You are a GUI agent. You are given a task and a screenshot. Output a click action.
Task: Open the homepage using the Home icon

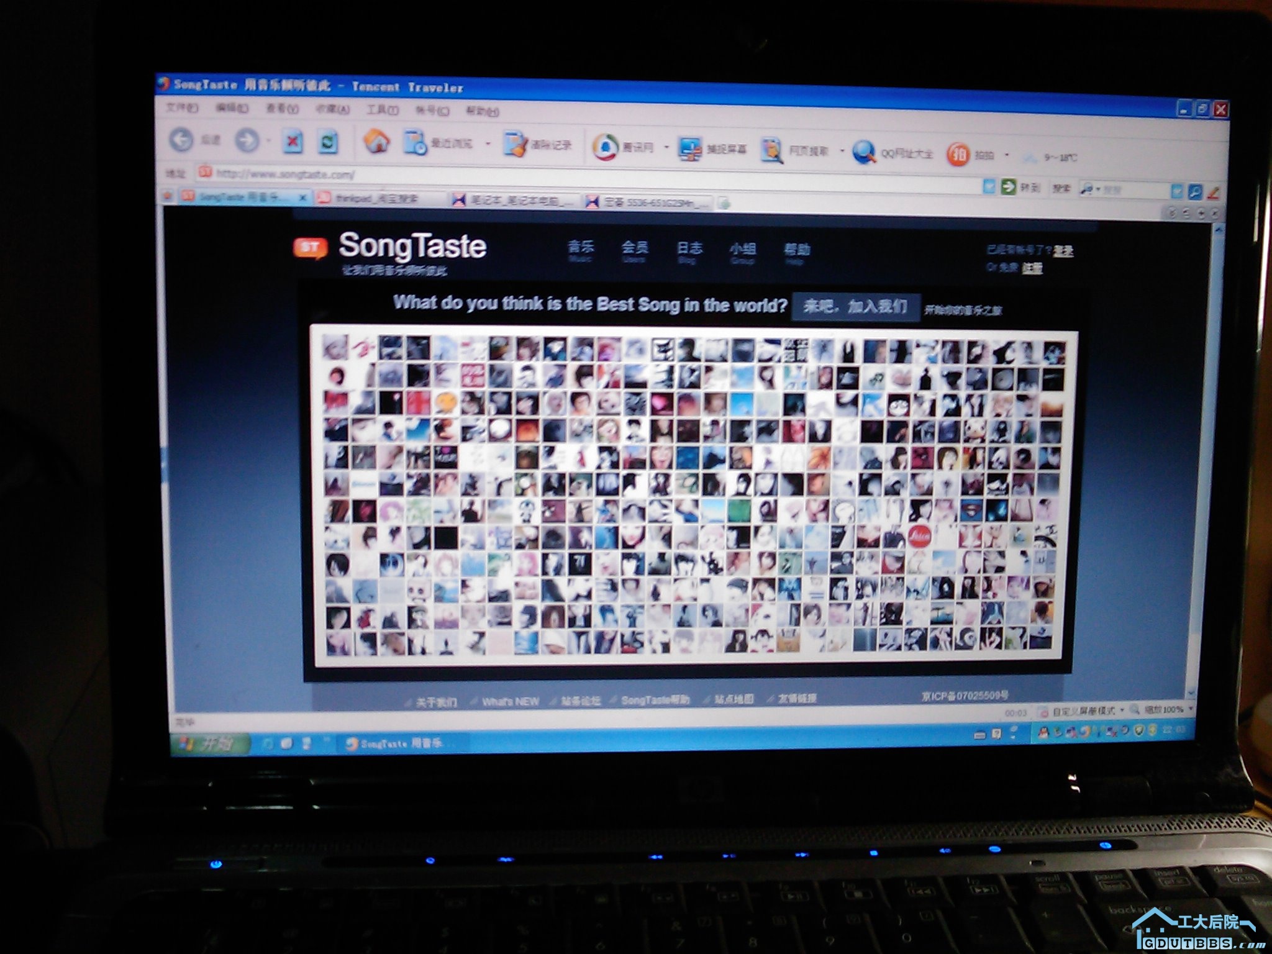378,142
